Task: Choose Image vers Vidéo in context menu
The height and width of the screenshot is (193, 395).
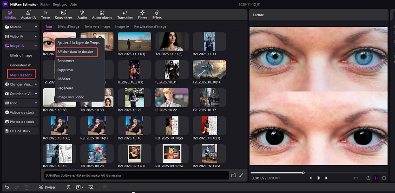Action: (x=71, y=97)
